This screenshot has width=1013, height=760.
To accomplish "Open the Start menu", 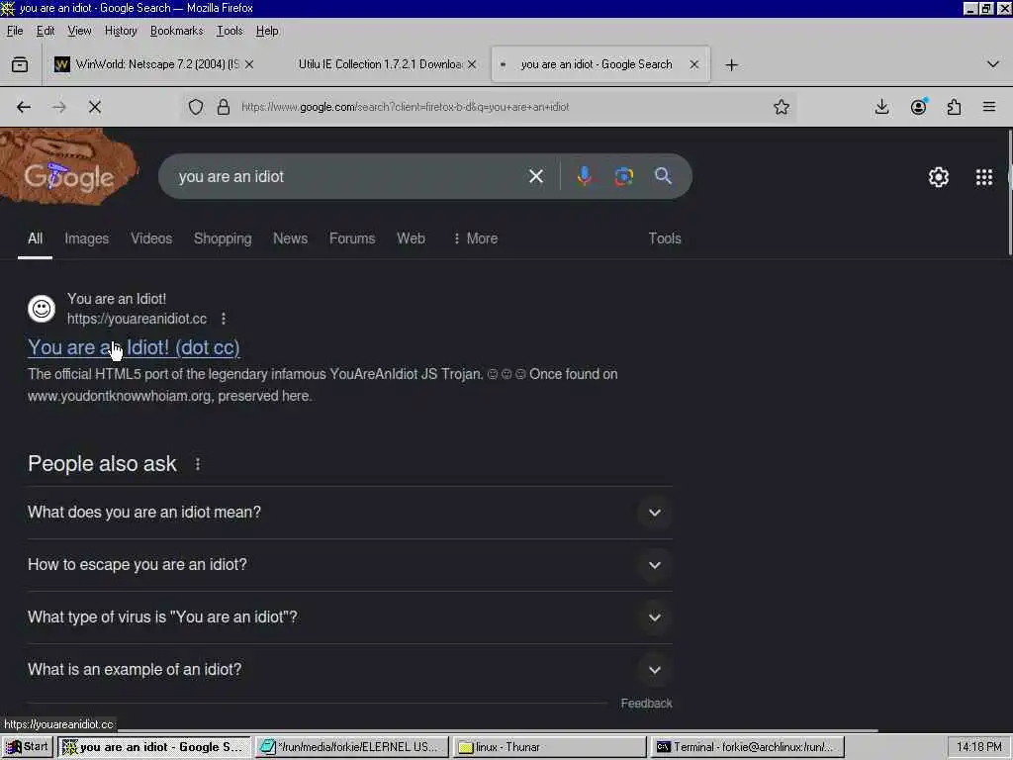I will coord(27,747).
